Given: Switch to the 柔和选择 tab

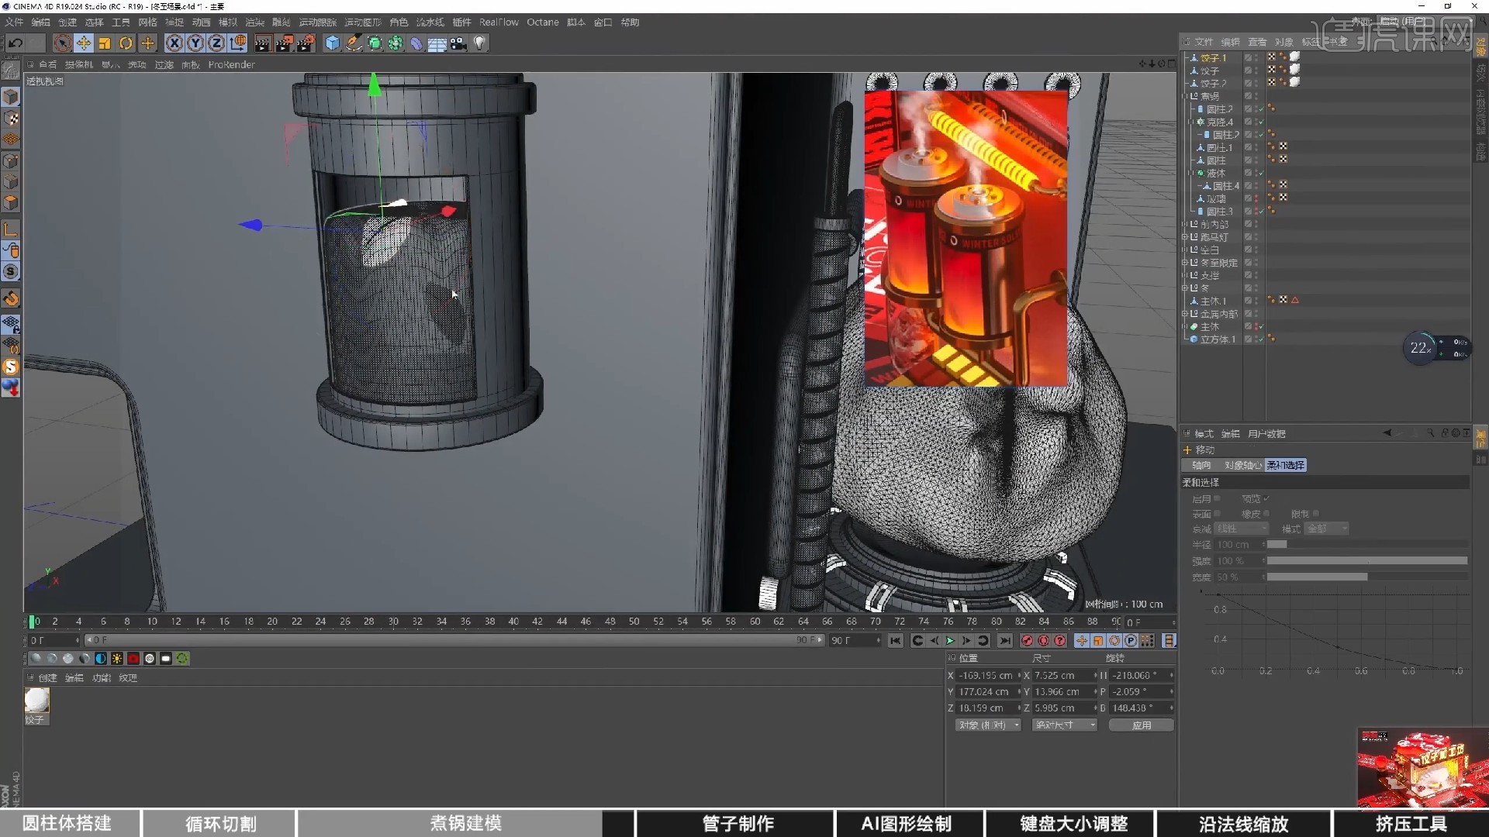Looking at the screenshot, I should (1286, 466).
